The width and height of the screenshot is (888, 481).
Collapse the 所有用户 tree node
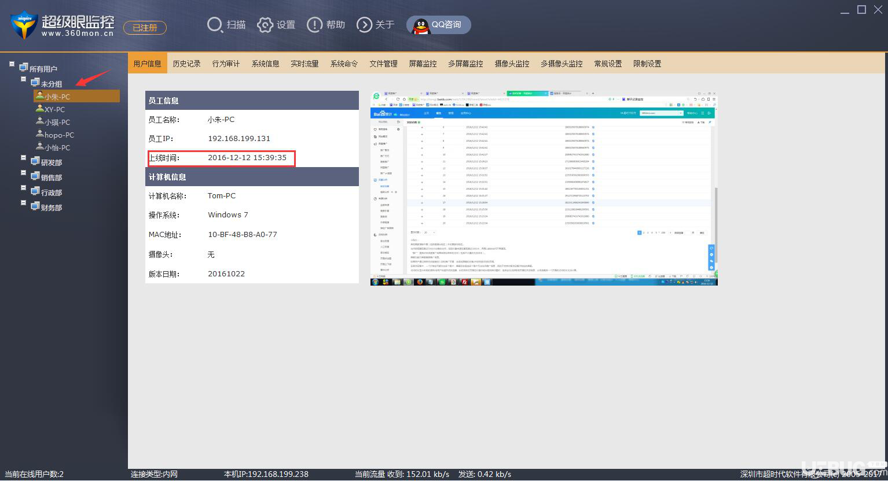12,64
